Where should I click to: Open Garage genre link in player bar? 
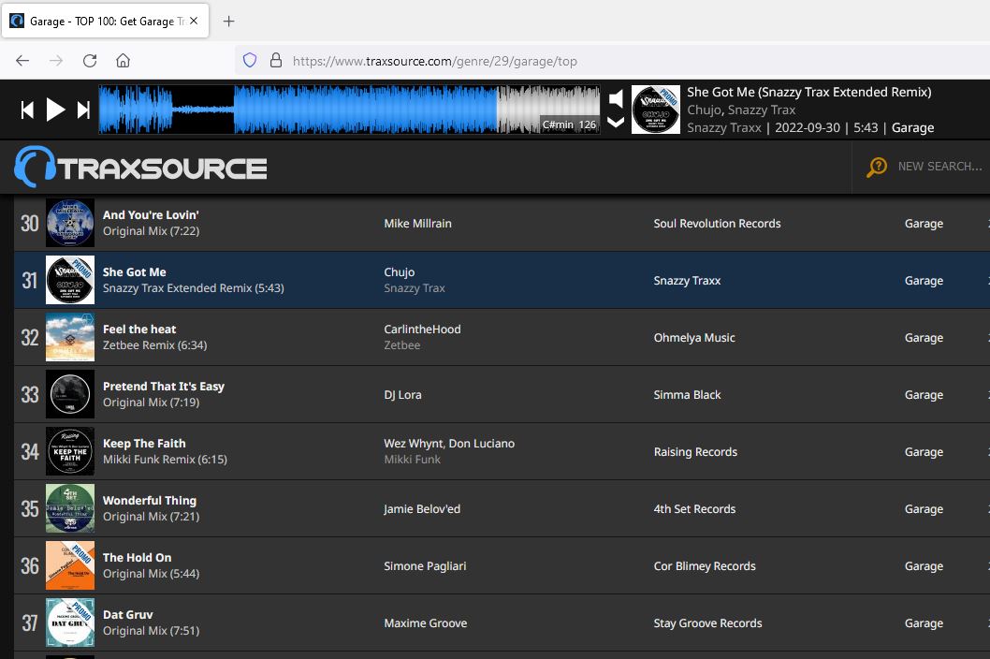tap(912, 127)
